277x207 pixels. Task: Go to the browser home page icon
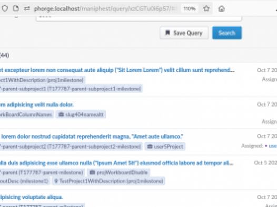pyautogui.click(x=221, y=8)
